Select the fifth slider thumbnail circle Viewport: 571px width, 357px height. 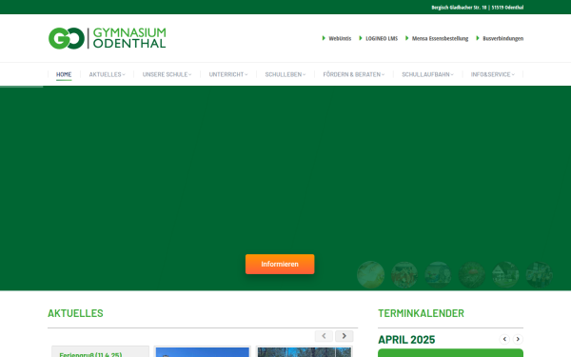(505, 275)
